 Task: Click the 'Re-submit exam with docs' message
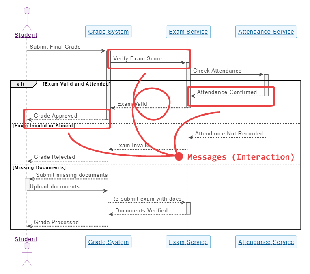tap(146, 199)
